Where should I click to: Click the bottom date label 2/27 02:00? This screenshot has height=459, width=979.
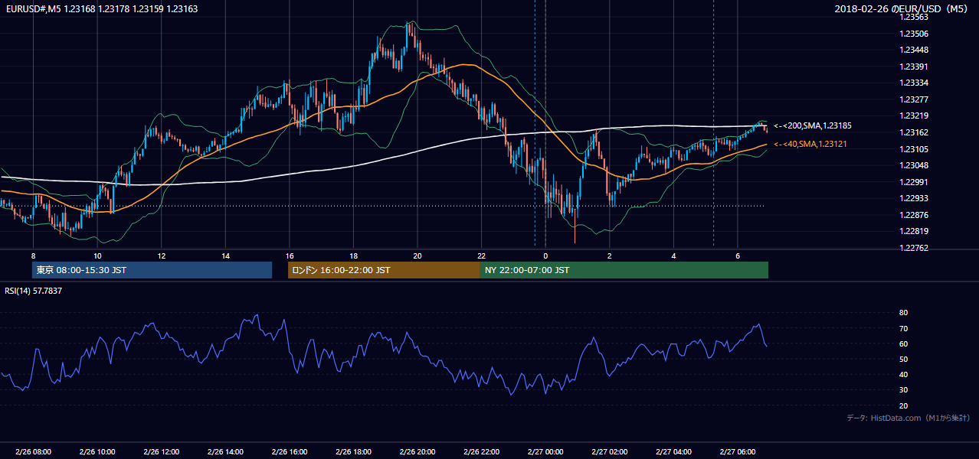609,452
